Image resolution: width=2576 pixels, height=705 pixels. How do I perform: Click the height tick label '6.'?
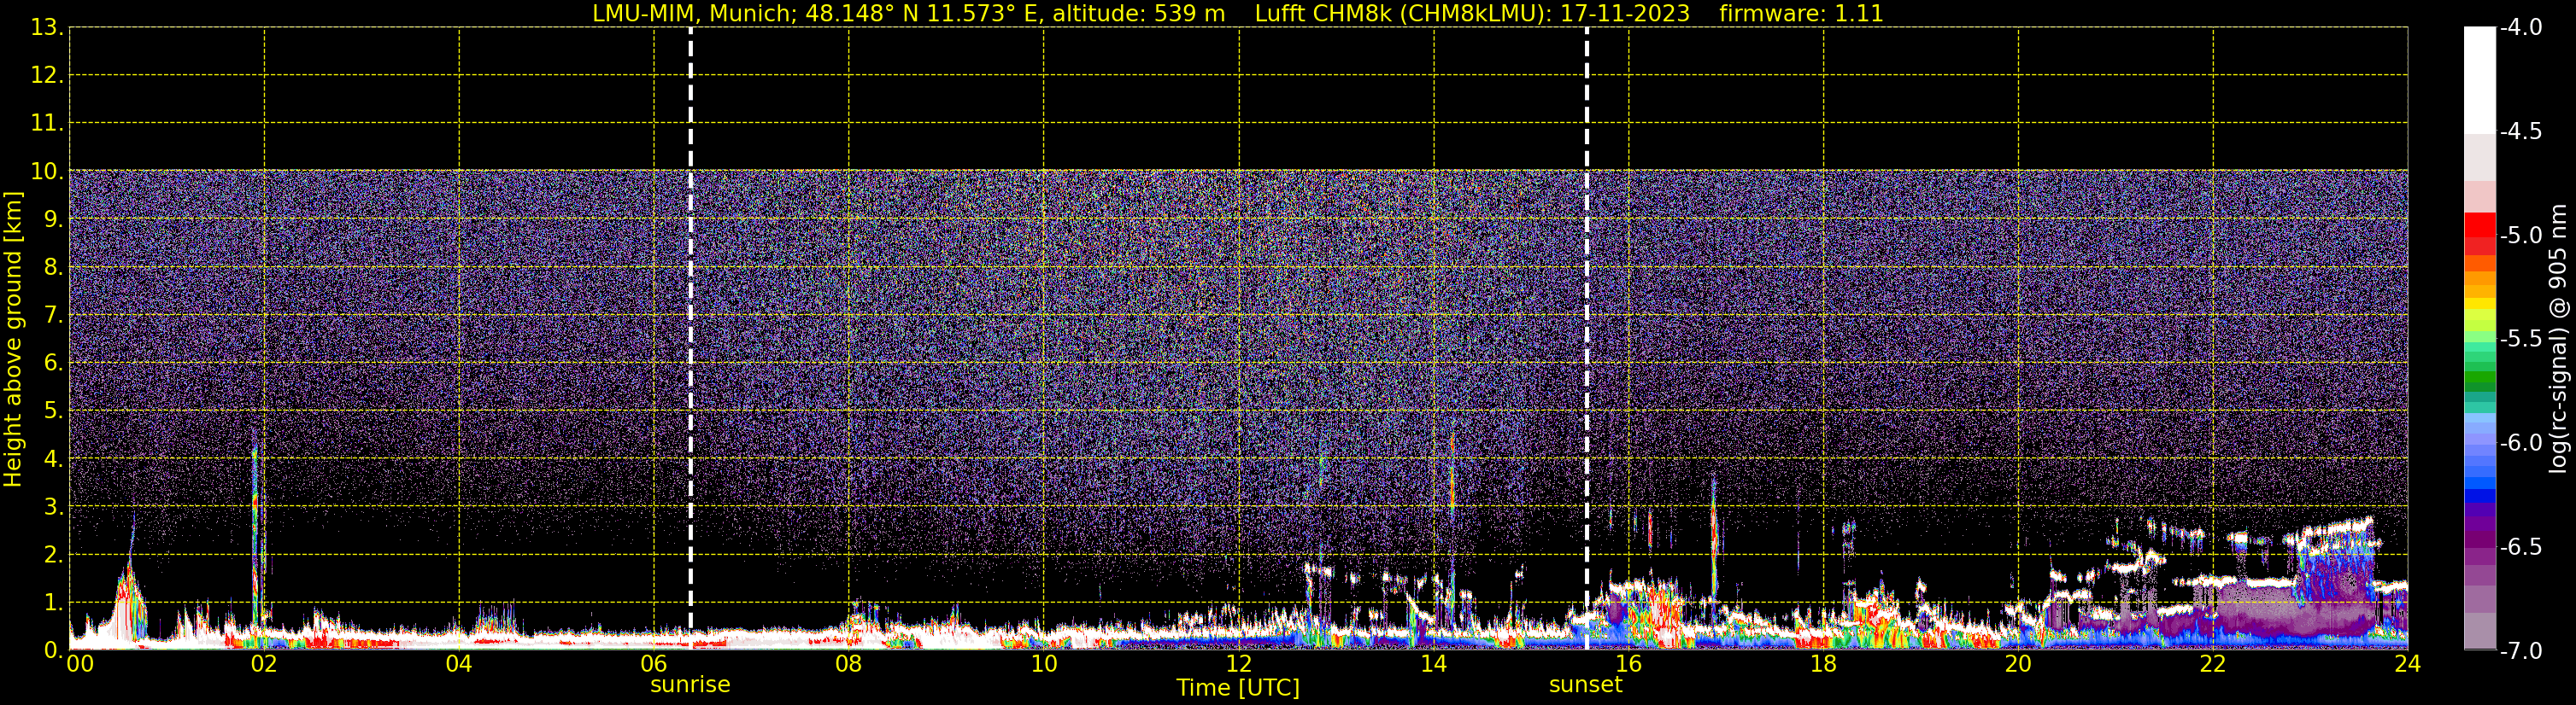(53, 363)
